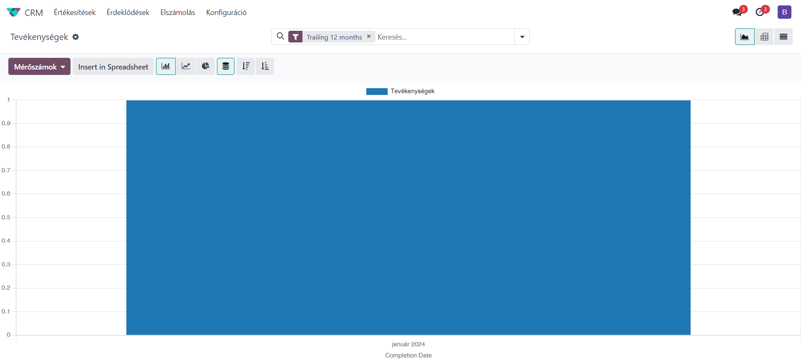This screenshot has width=801, height=360.
Task: Click the Tevékenységek page title
Action: pyautogui.click(x=39, y=37)
